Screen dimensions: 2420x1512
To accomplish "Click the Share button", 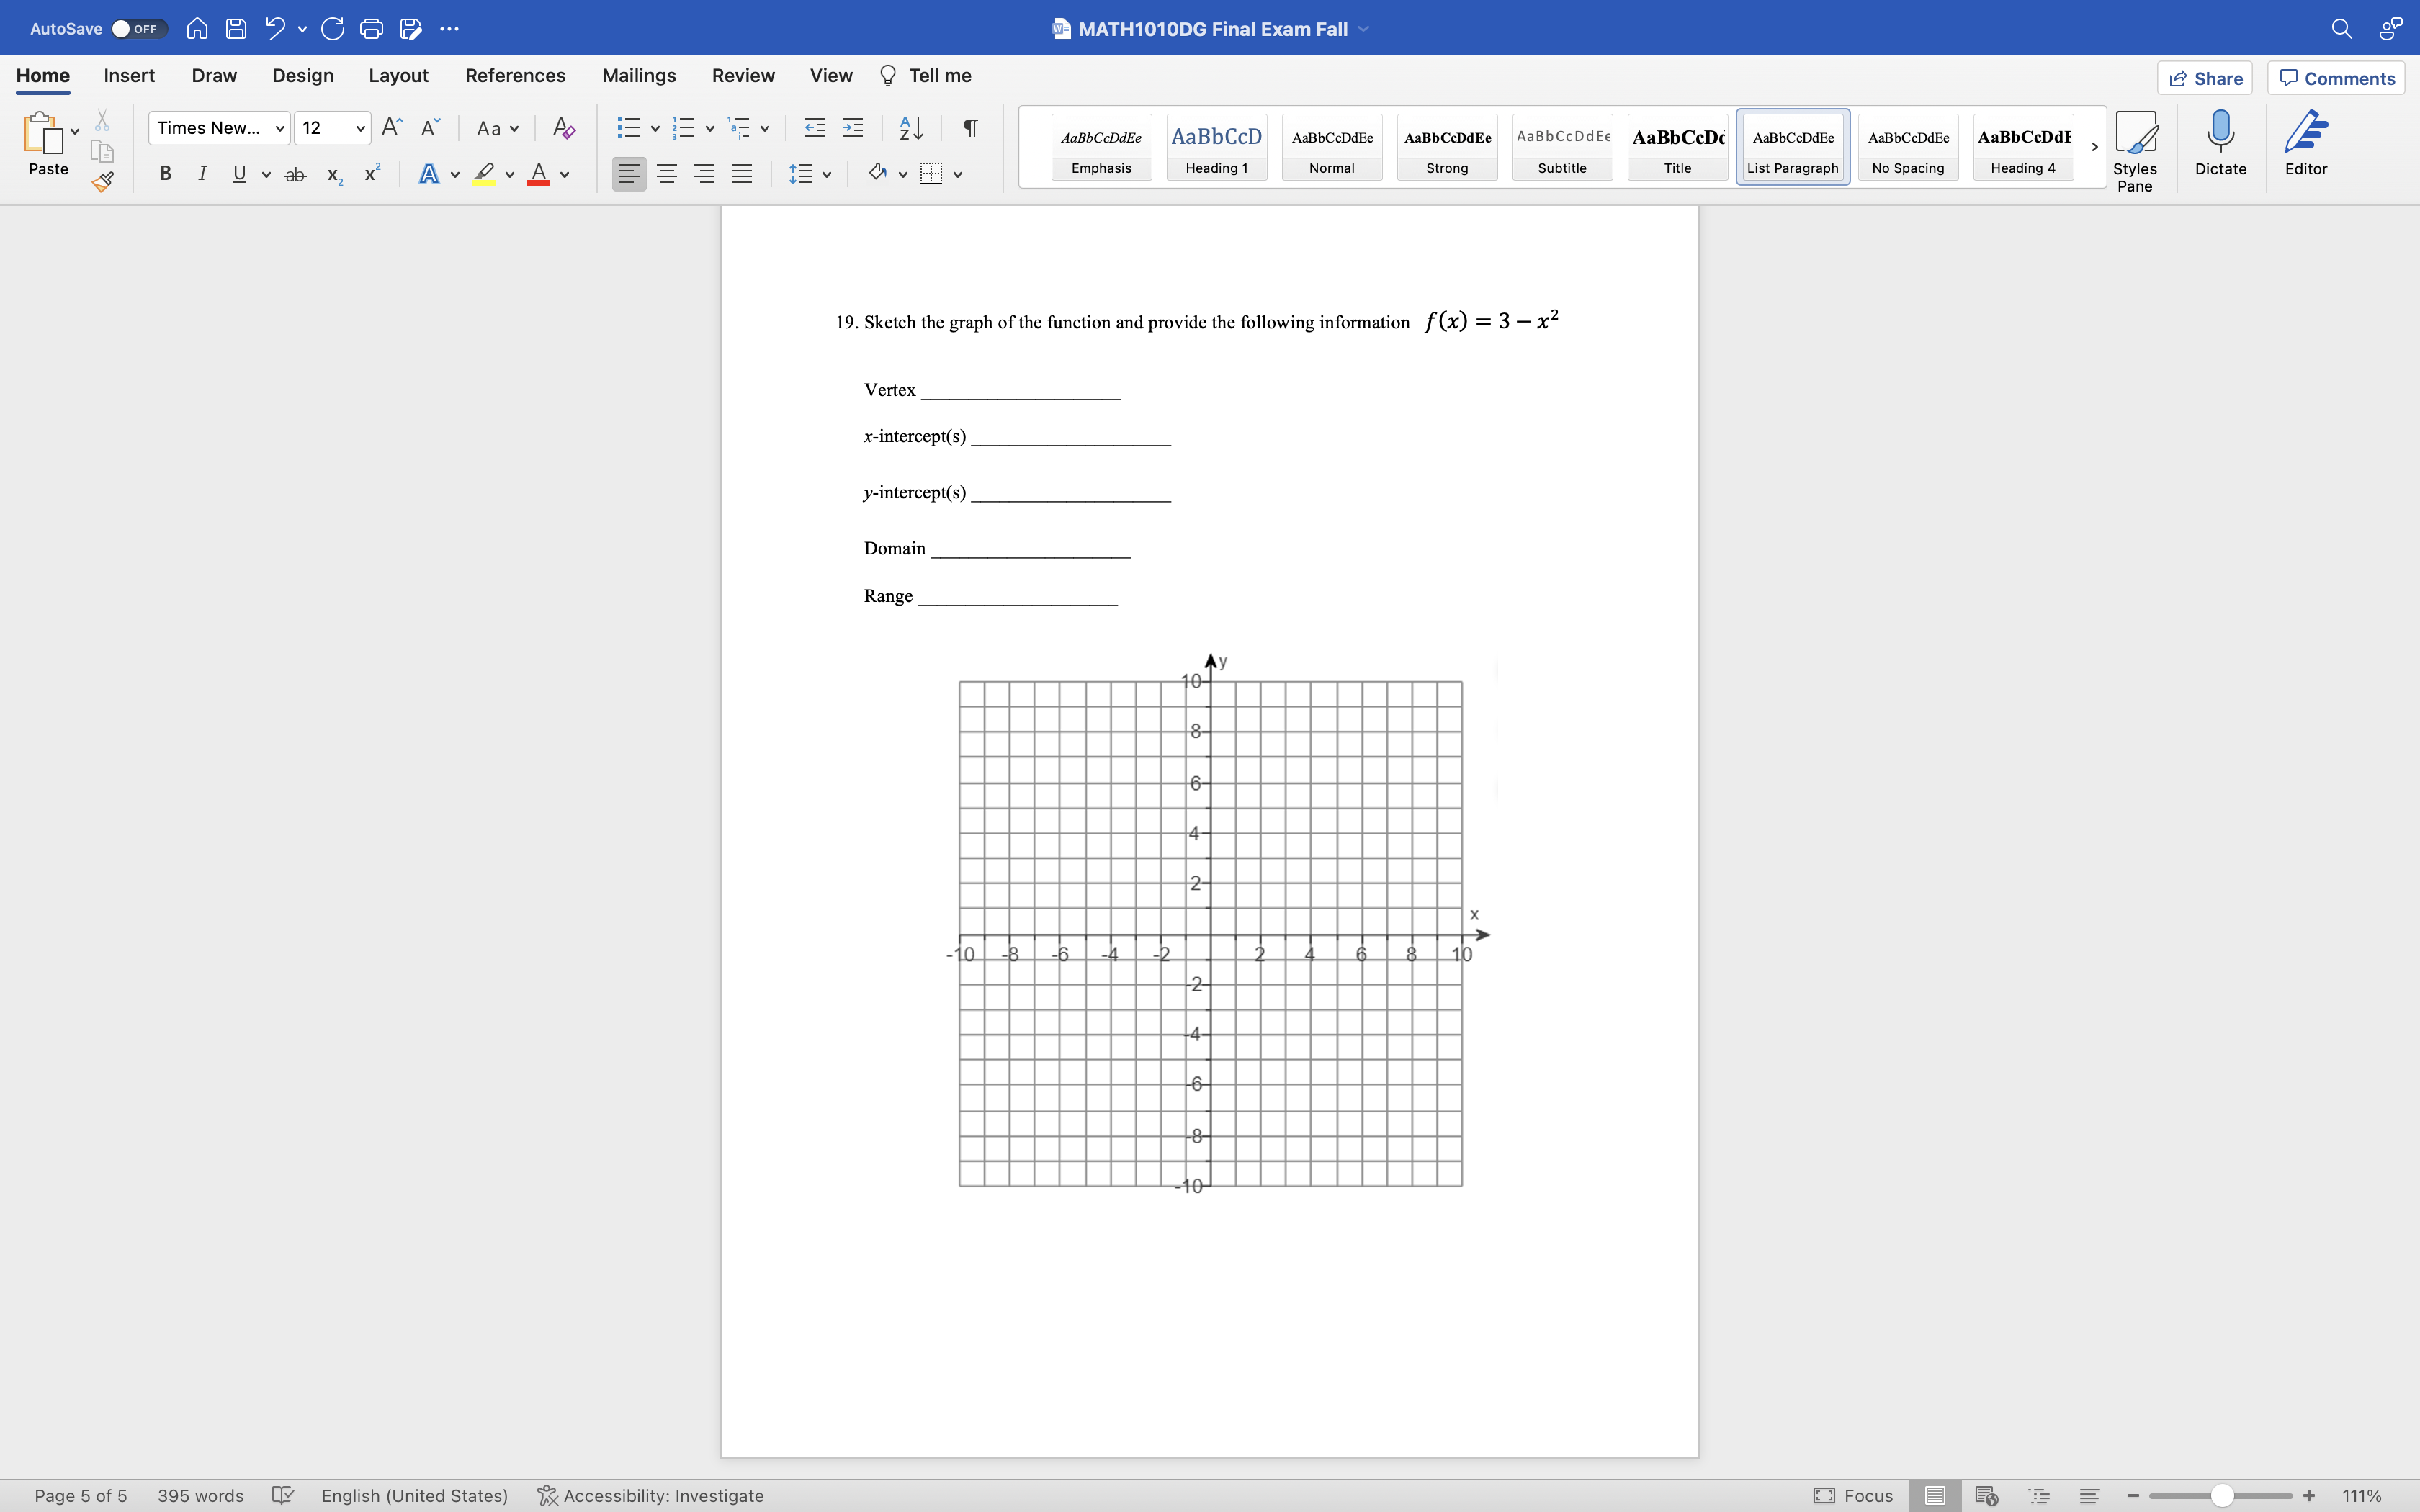I will point(2206,77).
